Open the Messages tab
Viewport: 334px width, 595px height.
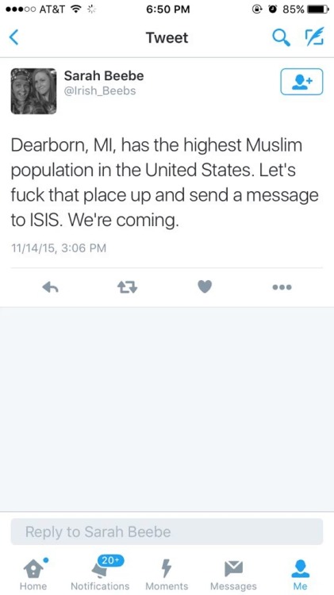tap(233, 574)
